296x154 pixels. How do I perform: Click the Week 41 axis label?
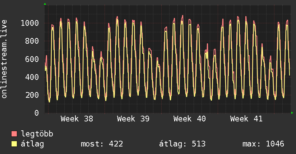pos(246,119)
